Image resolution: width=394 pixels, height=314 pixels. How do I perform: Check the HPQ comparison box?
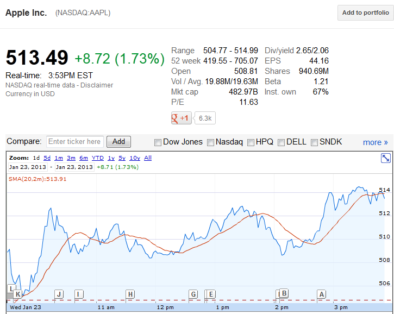[x=251, y=143]
